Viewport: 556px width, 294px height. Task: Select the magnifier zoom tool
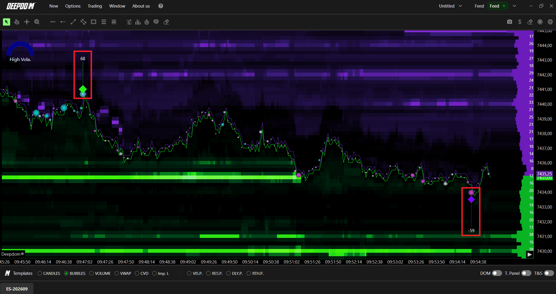pos(37,22)
